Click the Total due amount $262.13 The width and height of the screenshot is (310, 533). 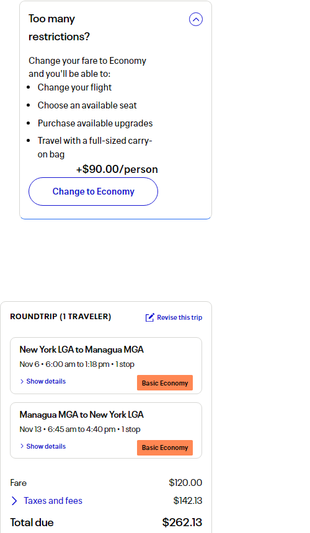click(x=182, y=522)
